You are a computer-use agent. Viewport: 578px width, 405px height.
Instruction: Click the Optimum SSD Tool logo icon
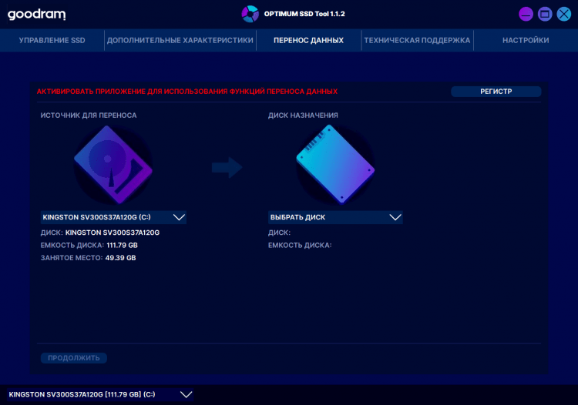pos(250,14)
